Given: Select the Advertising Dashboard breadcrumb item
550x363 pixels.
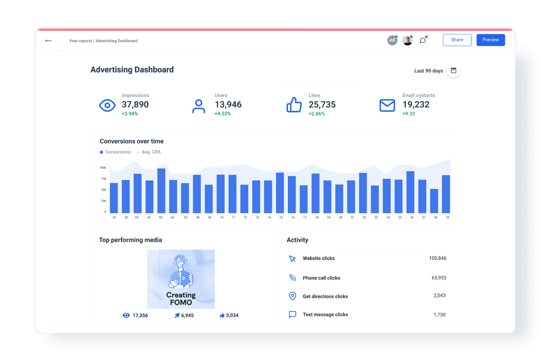Looking at the screenshot, I should (x=116, y=41).
